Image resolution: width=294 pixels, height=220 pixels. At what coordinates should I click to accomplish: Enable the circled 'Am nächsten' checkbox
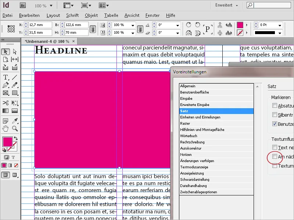click(x=274, y=156)
